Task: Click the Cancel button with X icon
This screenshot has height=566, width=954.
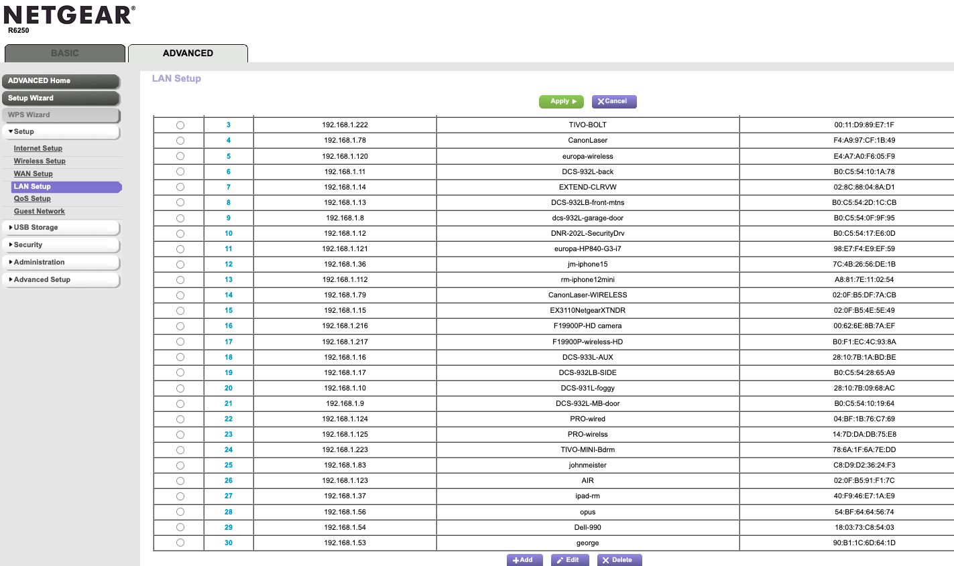Action: pos(613,101)
